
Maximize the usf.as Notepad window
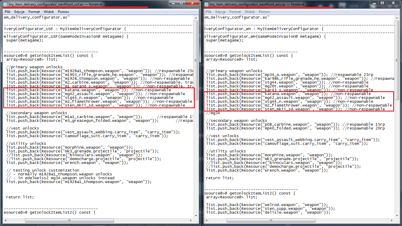tap(181, 3)
